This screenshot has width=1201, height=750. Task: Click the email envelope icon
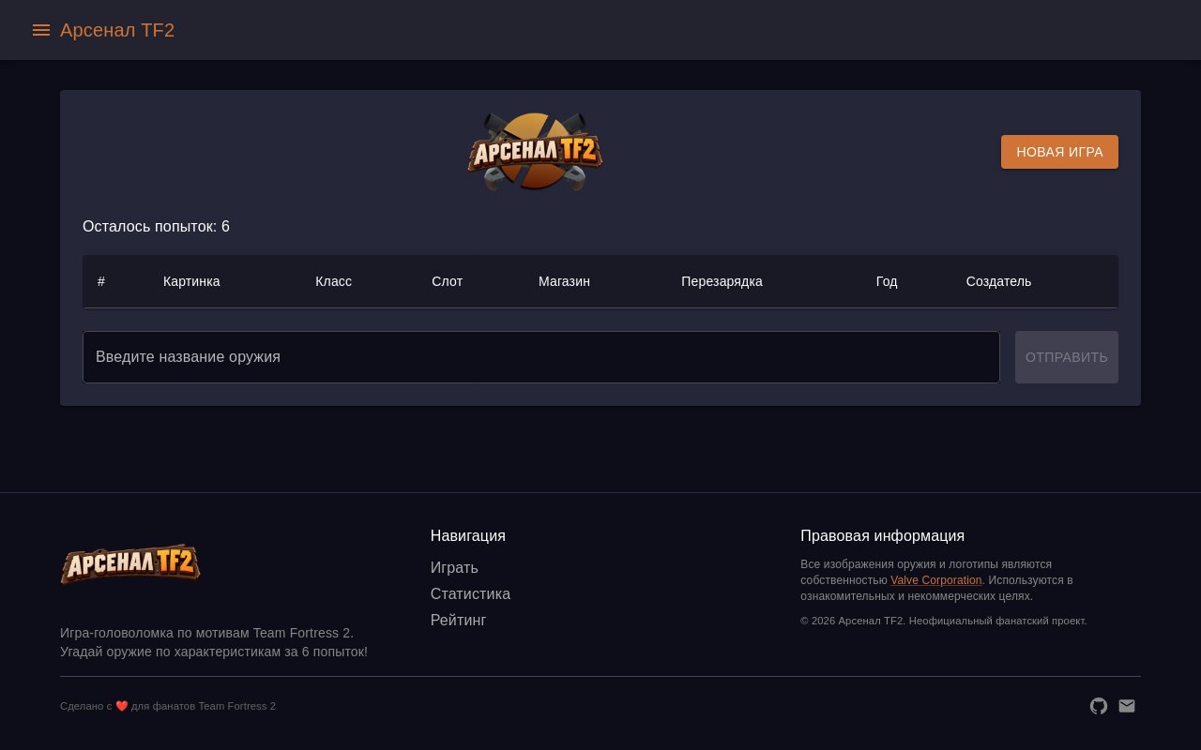pos(1127,706)
